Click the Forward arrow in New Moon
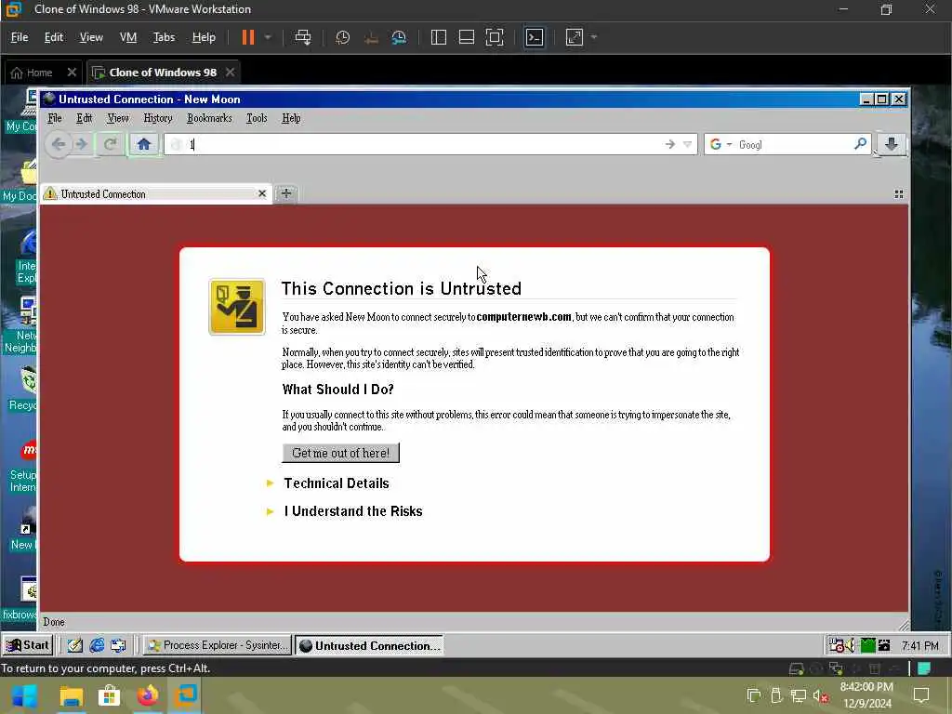This screenshot has height=714, width=952. click(82, 144)
